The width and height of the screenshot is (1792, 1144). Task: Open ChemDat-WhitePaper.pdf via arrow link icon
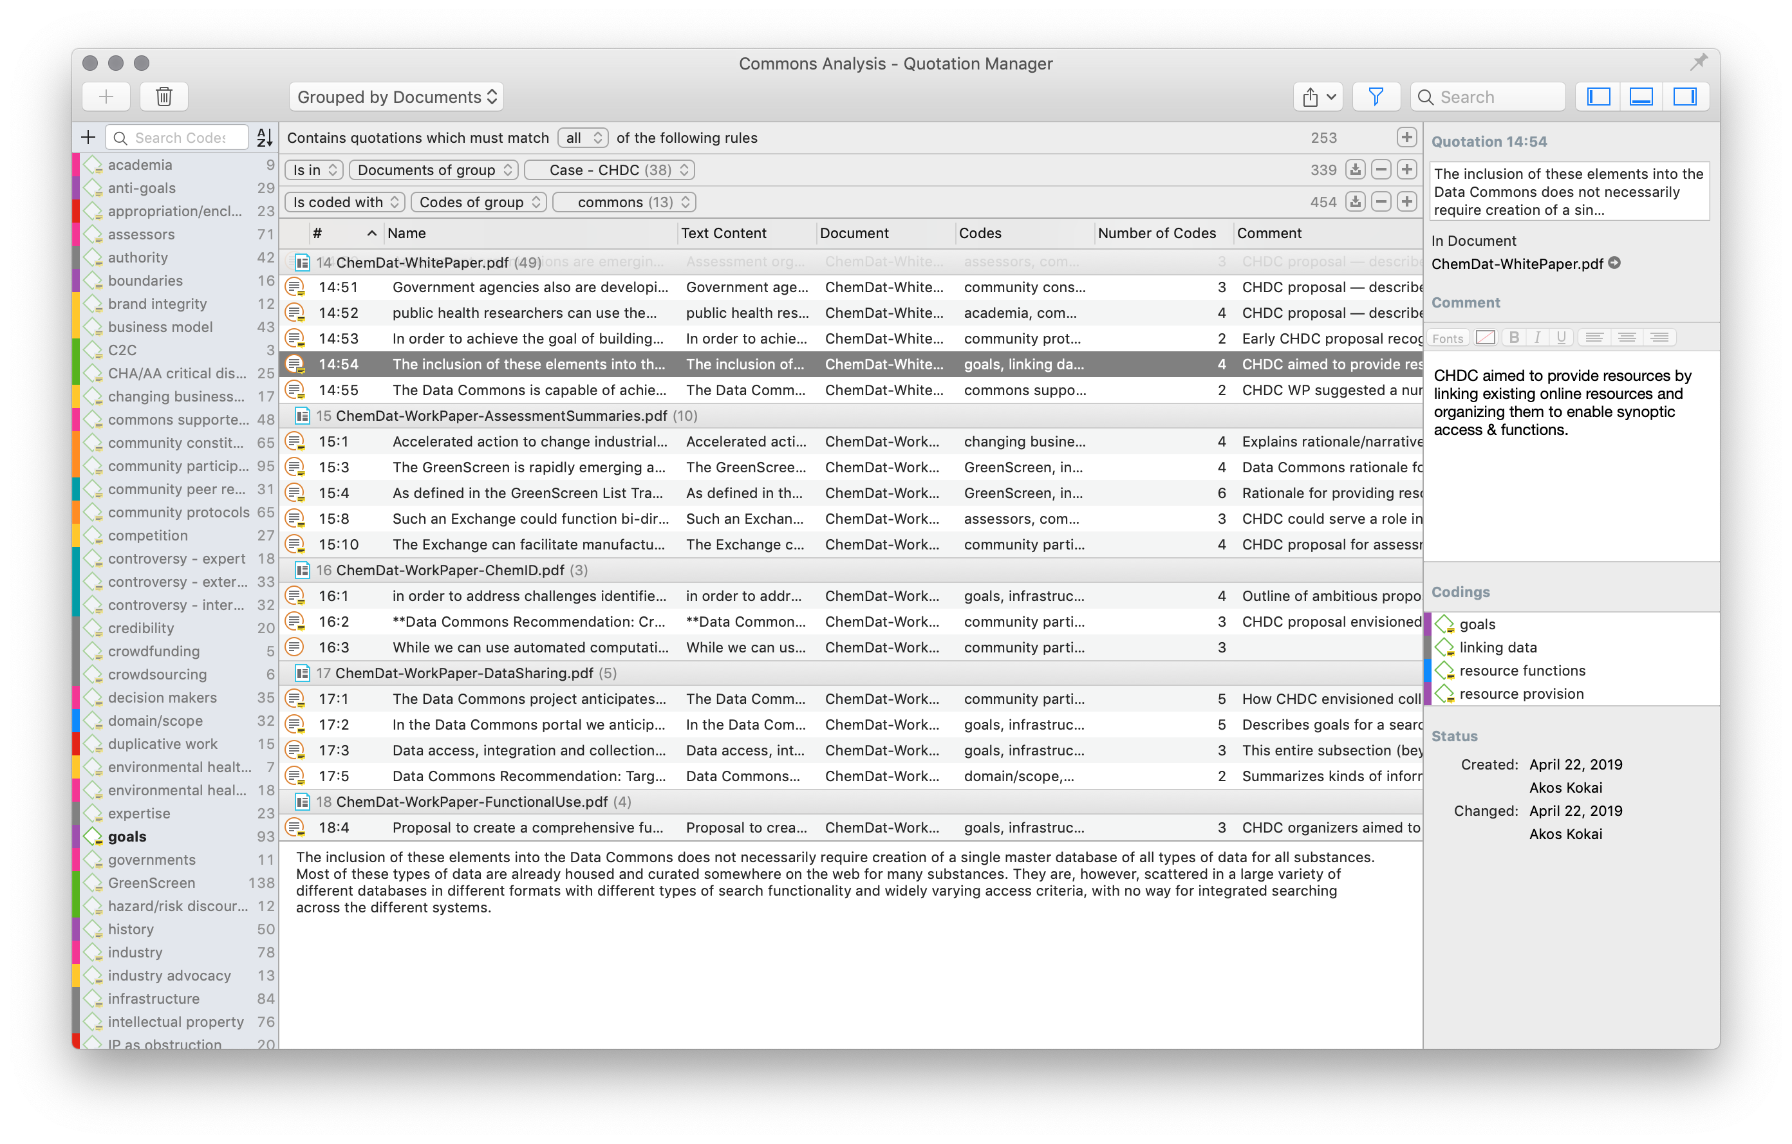click(1615, 263)
